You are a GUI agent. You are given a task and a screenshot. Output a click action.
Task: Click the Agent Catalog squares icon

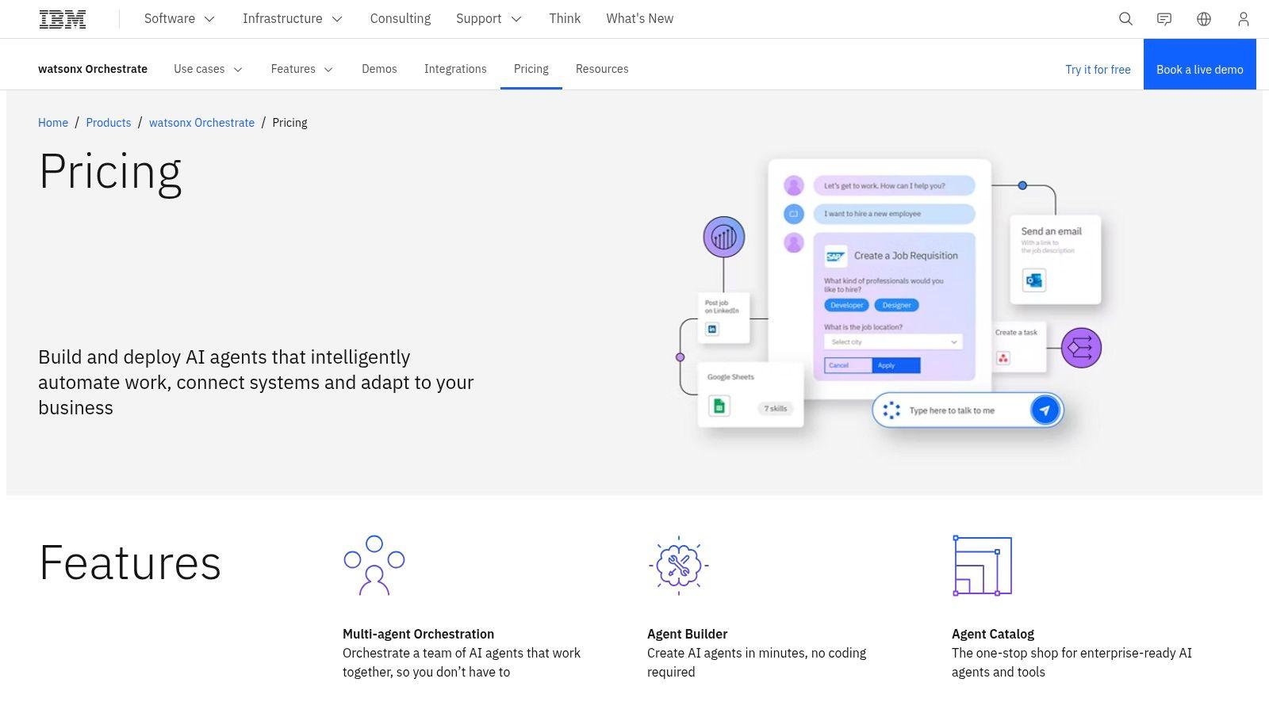click(x=982, y=566)
